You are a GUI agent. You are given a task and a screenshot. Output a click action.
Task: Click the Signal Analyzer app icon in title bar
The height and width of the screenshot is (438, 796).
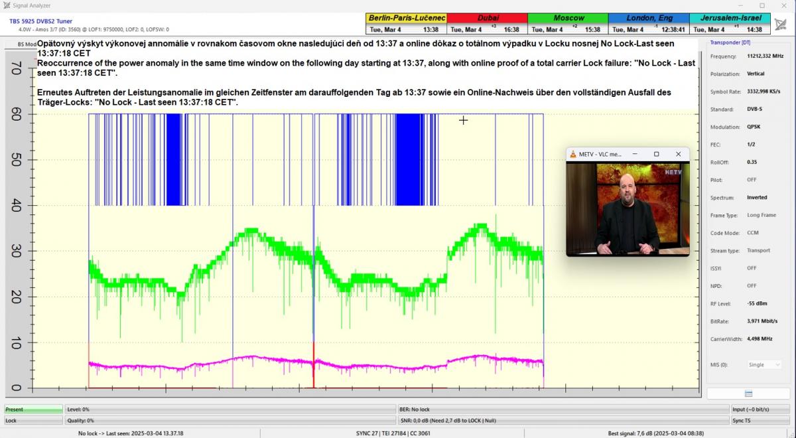pyautogui.click(x=6, y=5)
